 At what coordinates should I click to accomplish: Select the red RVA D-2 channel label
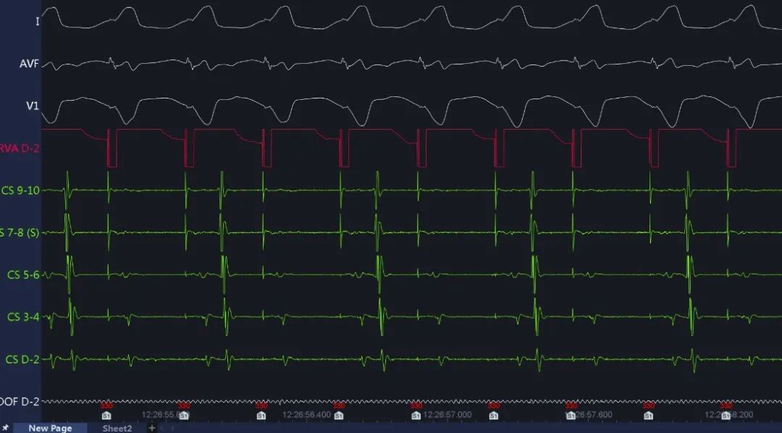pyautogui.click(x=20, y=148)
